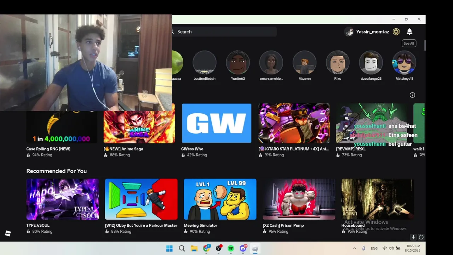Click the [X2 Cash] Prison Pump title
The image size is (453, 255).
click(283, 226)
